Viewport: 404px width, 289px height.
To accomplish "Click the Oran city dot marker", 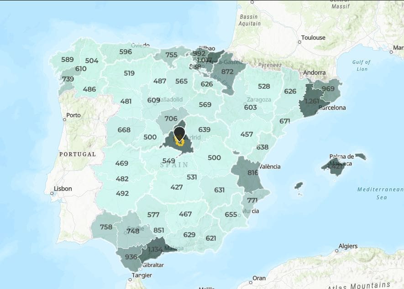I will coord(251,282).
